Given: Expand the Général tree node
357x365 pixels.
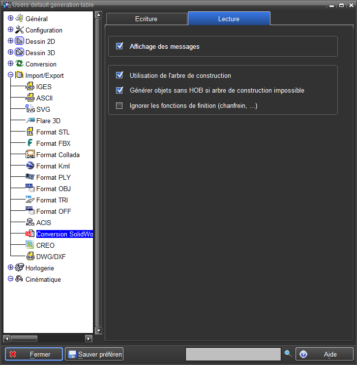Looking at the screenshot, I should 11,19.
